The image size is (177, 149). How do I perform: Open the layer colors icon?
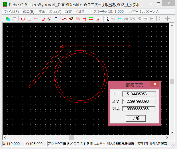(x=8, y=19)
